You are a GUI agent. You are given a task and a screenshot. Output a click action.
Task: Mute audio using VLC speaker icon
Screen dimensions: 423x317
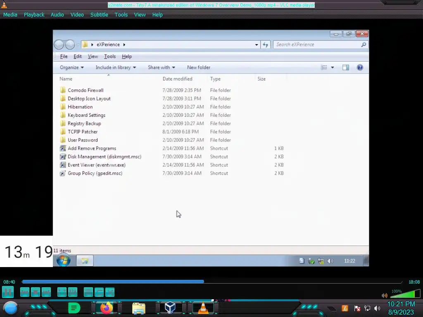(x=385, y=296)
